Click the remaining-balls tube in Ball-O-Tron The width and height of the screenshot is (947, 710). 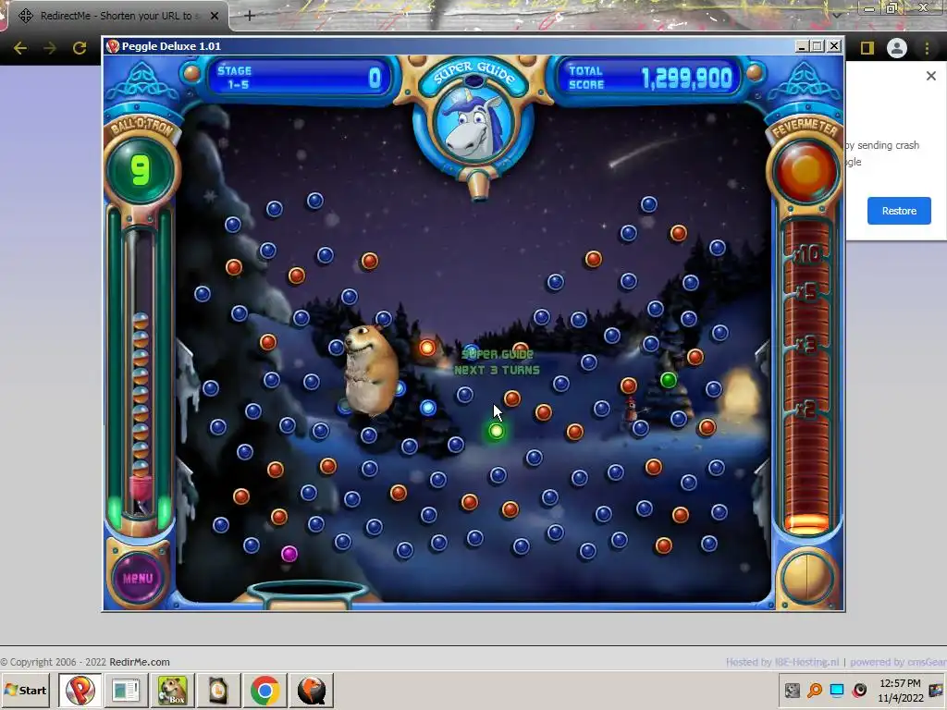coord(141,374)
